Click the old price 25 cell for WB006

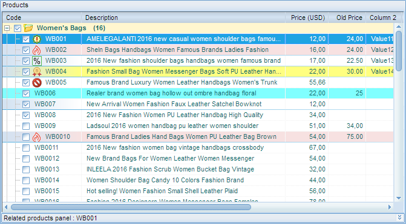pos(347,93)
